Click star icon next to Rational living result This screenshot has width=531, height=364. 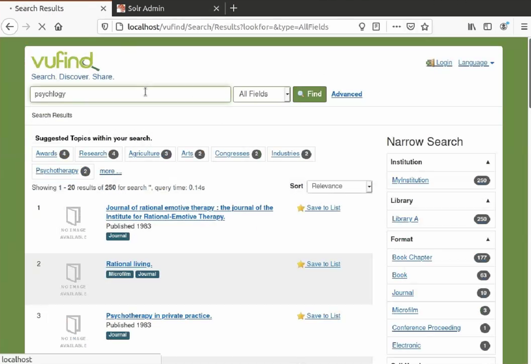pos(301,264)
